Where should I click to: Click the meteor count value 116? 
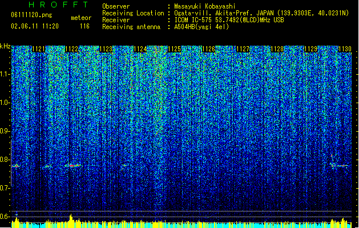coord(84,26)
